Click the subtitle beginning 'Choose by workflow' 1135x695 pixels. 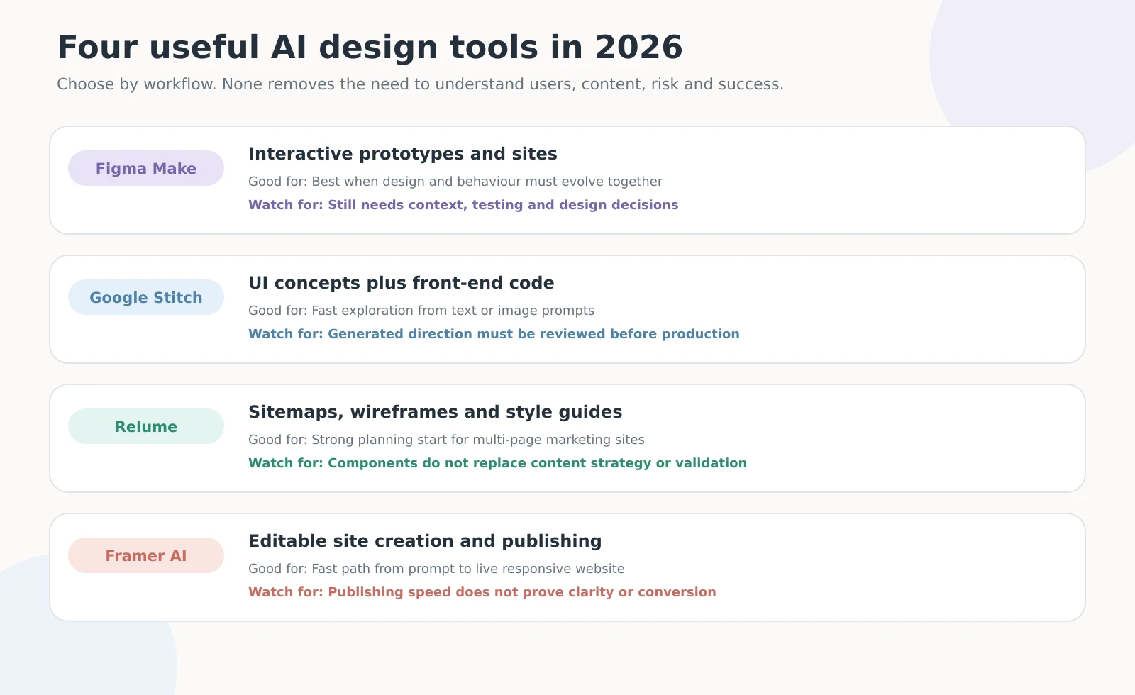(420, 84)
